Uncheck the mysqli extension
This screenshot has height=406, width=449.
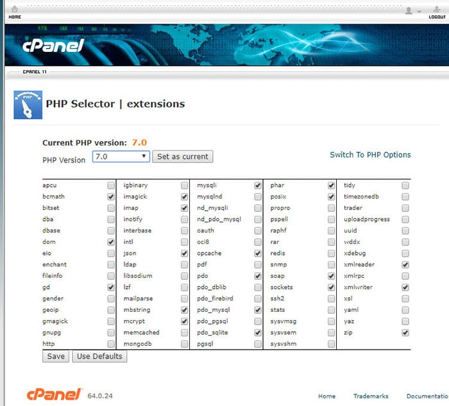click(x=258, y=186)
